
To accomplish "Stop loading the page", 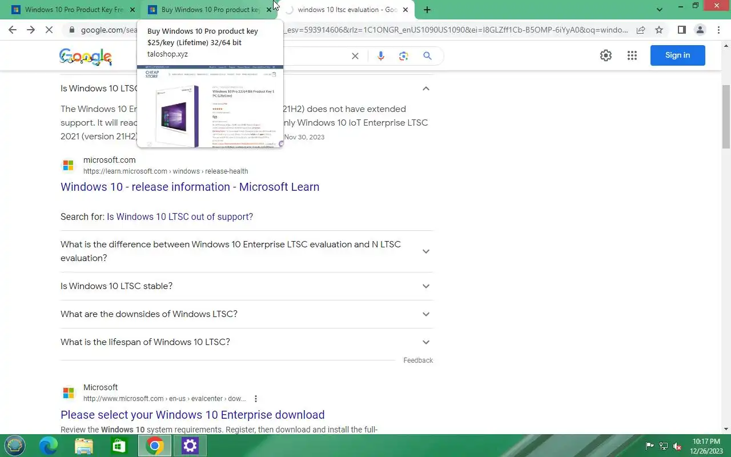I will pos(49,30).
